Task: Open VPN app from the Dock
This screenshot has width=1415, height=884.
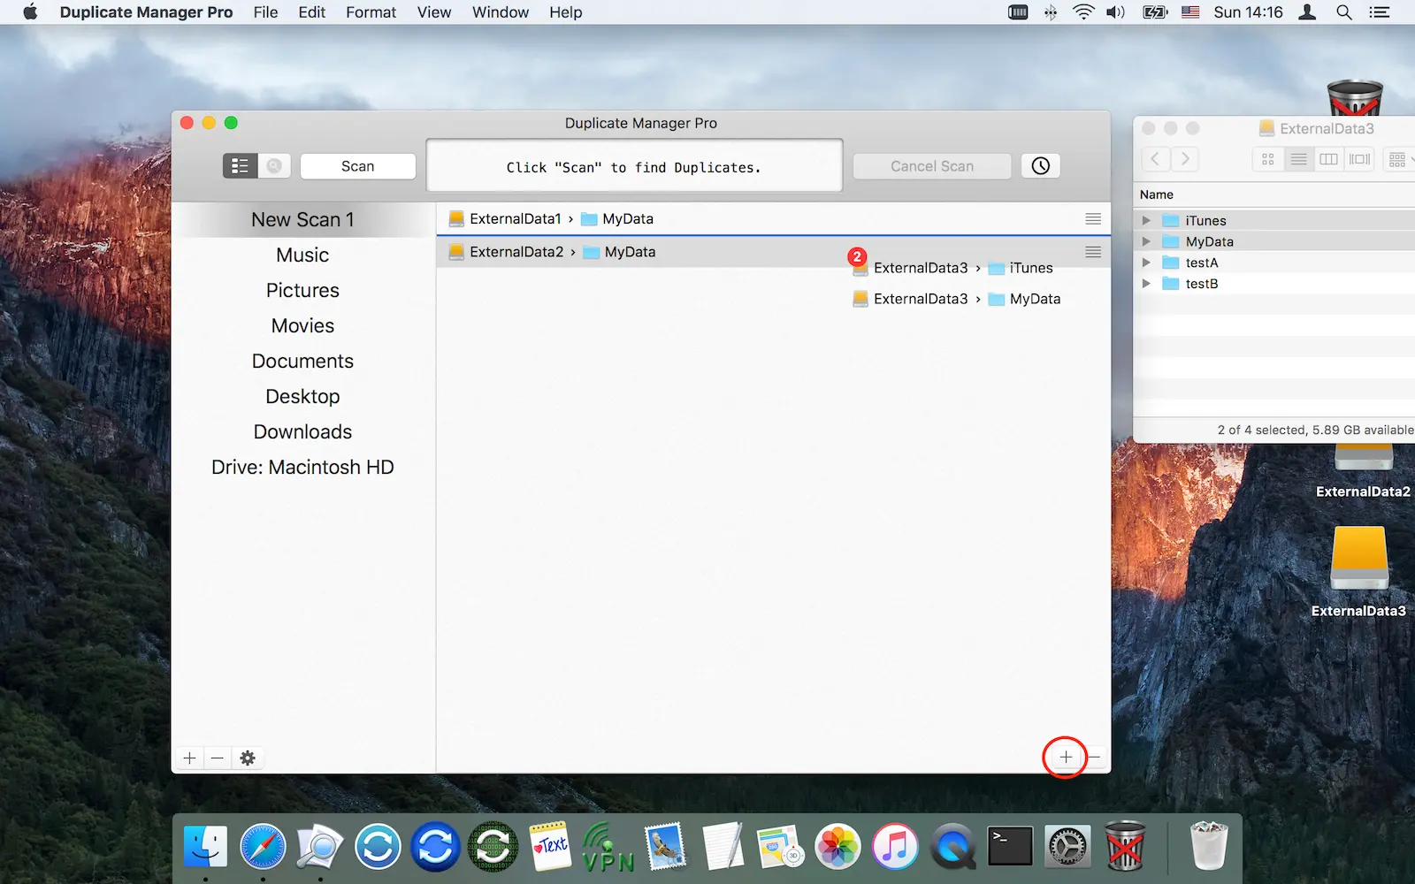Action: 608,846
